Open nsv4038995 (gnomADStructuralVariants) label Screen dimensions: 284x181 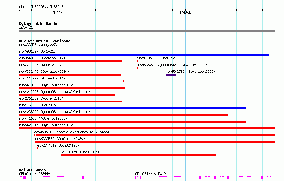point(55,112)
